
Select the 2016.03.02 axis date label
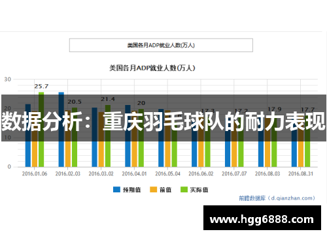click(101, 173)
